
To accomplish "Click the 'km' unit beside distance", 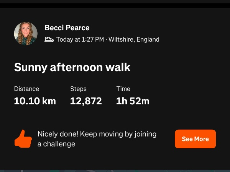I will tap(49, 101).
